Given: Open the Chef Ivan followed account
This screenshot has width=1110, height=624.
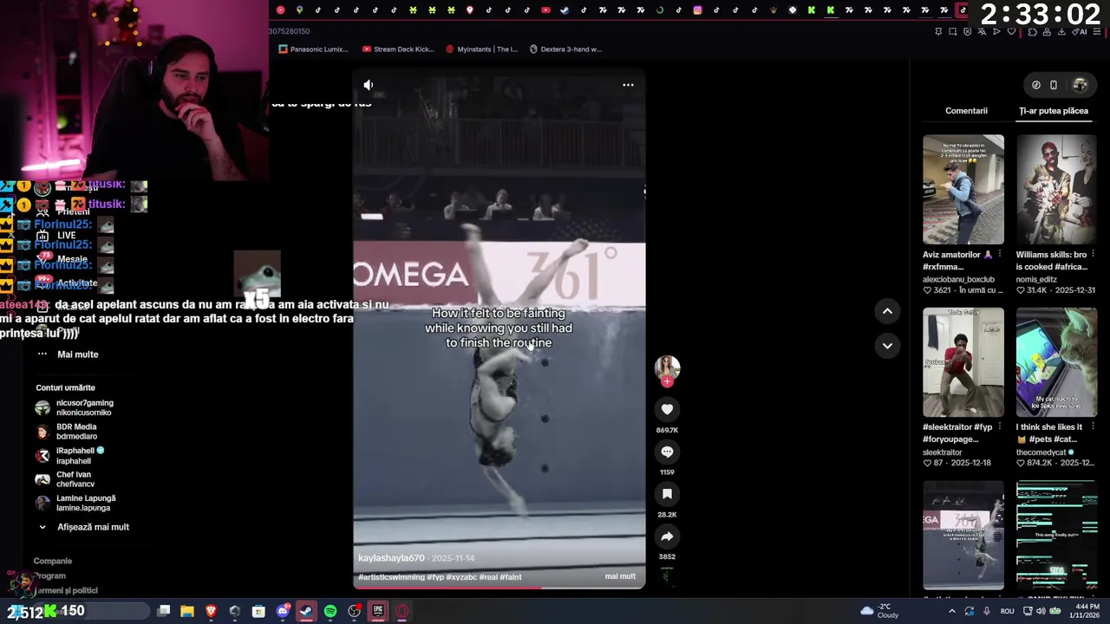Looking at the screenshot, I should 65,479.
